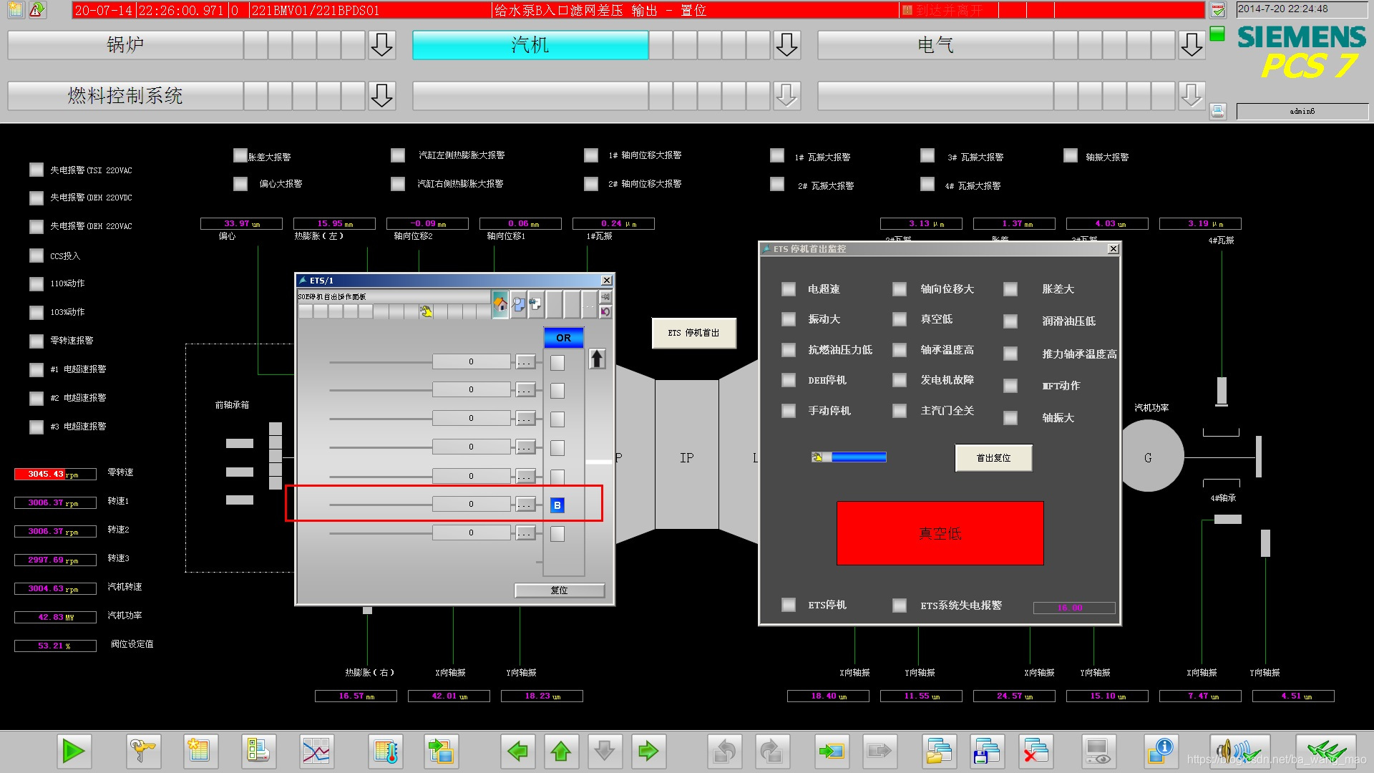Click the horn acknowledge speaker icon

[1239, 751]
